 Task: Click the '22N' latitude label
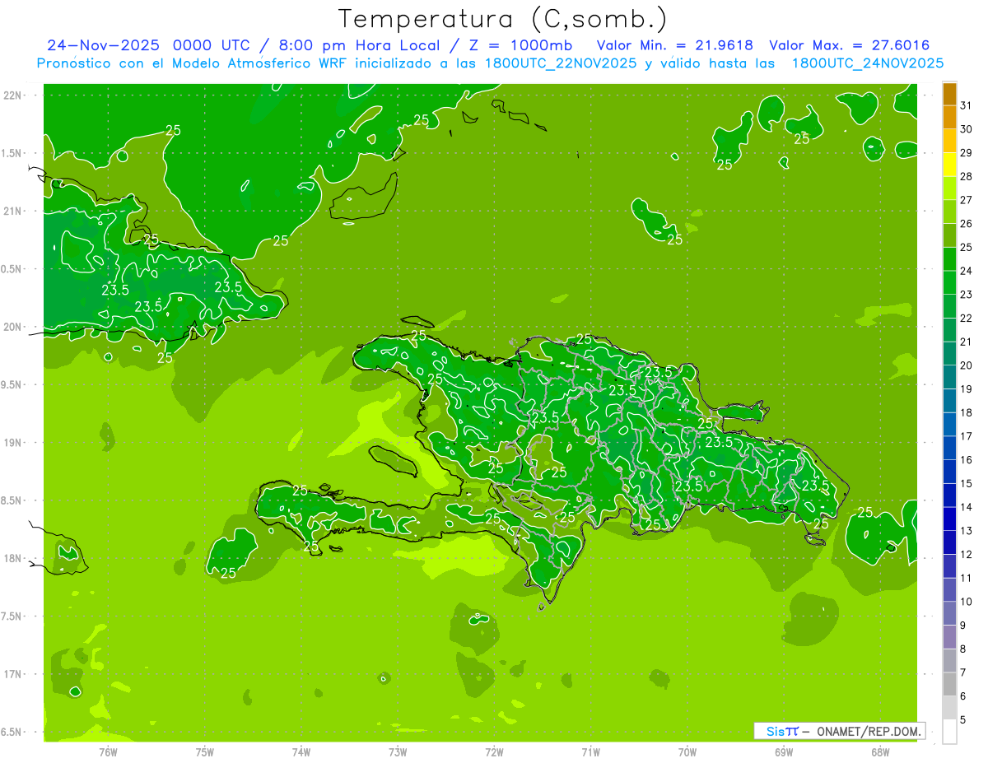pyautogui.click(x=12, y=95)
